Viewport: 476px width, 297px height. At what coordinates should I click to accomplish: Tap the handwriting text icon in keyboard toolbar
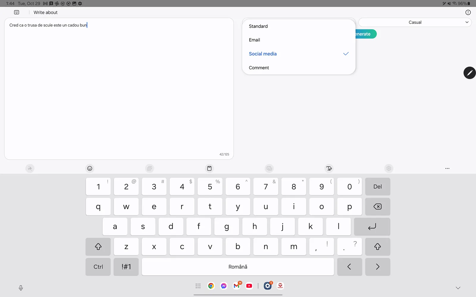coord(329,169)
